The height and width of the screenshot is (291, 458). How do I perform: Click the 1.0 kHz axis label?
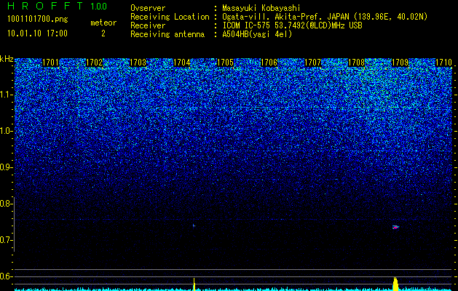click(7, 131)
